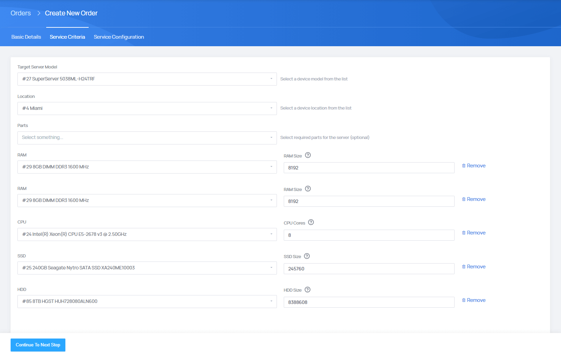Remove the first RAM row
The height and width of the screenshot is (357, 561).
coord(474,166)
